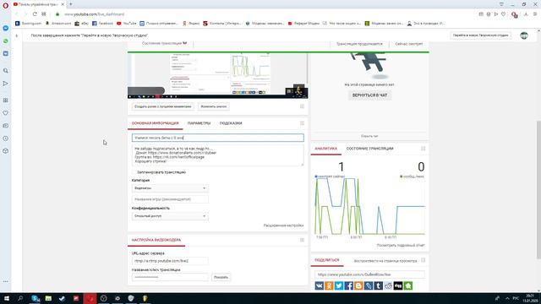This screenshot has height=304, width=541.
Task: Collapse the main information card corner icon
Action: click(302, 123)
